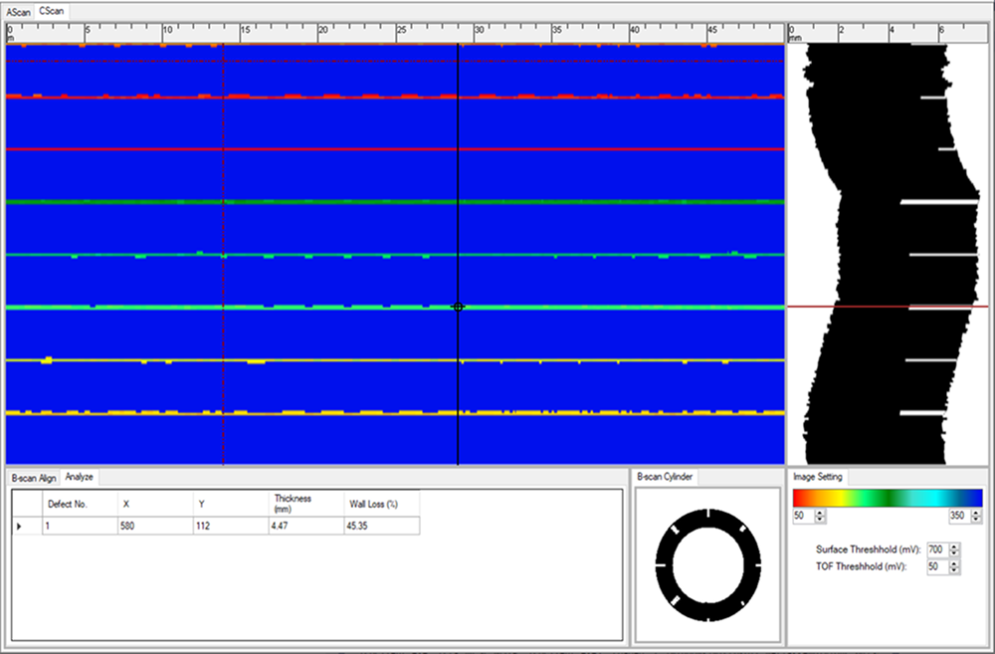Click the Surface Threshold input field
This screenshot has width=995, height=654.
click(x=935, y=549)
